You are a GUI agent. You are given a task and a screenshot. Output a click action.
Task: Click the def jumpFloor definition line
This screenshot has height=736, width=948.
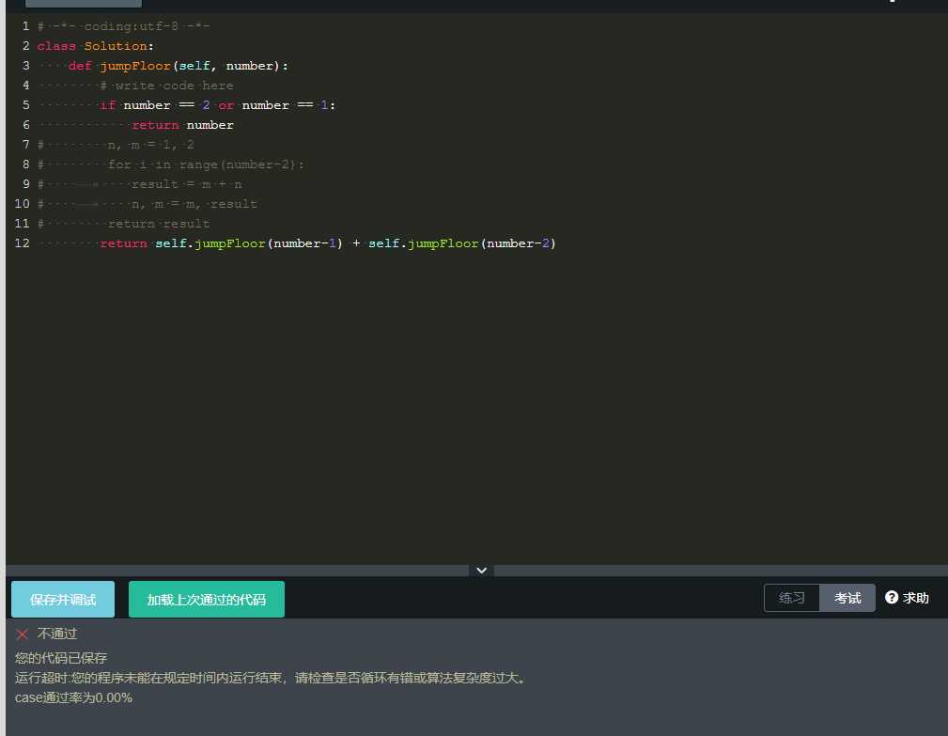tap(179, 65)
